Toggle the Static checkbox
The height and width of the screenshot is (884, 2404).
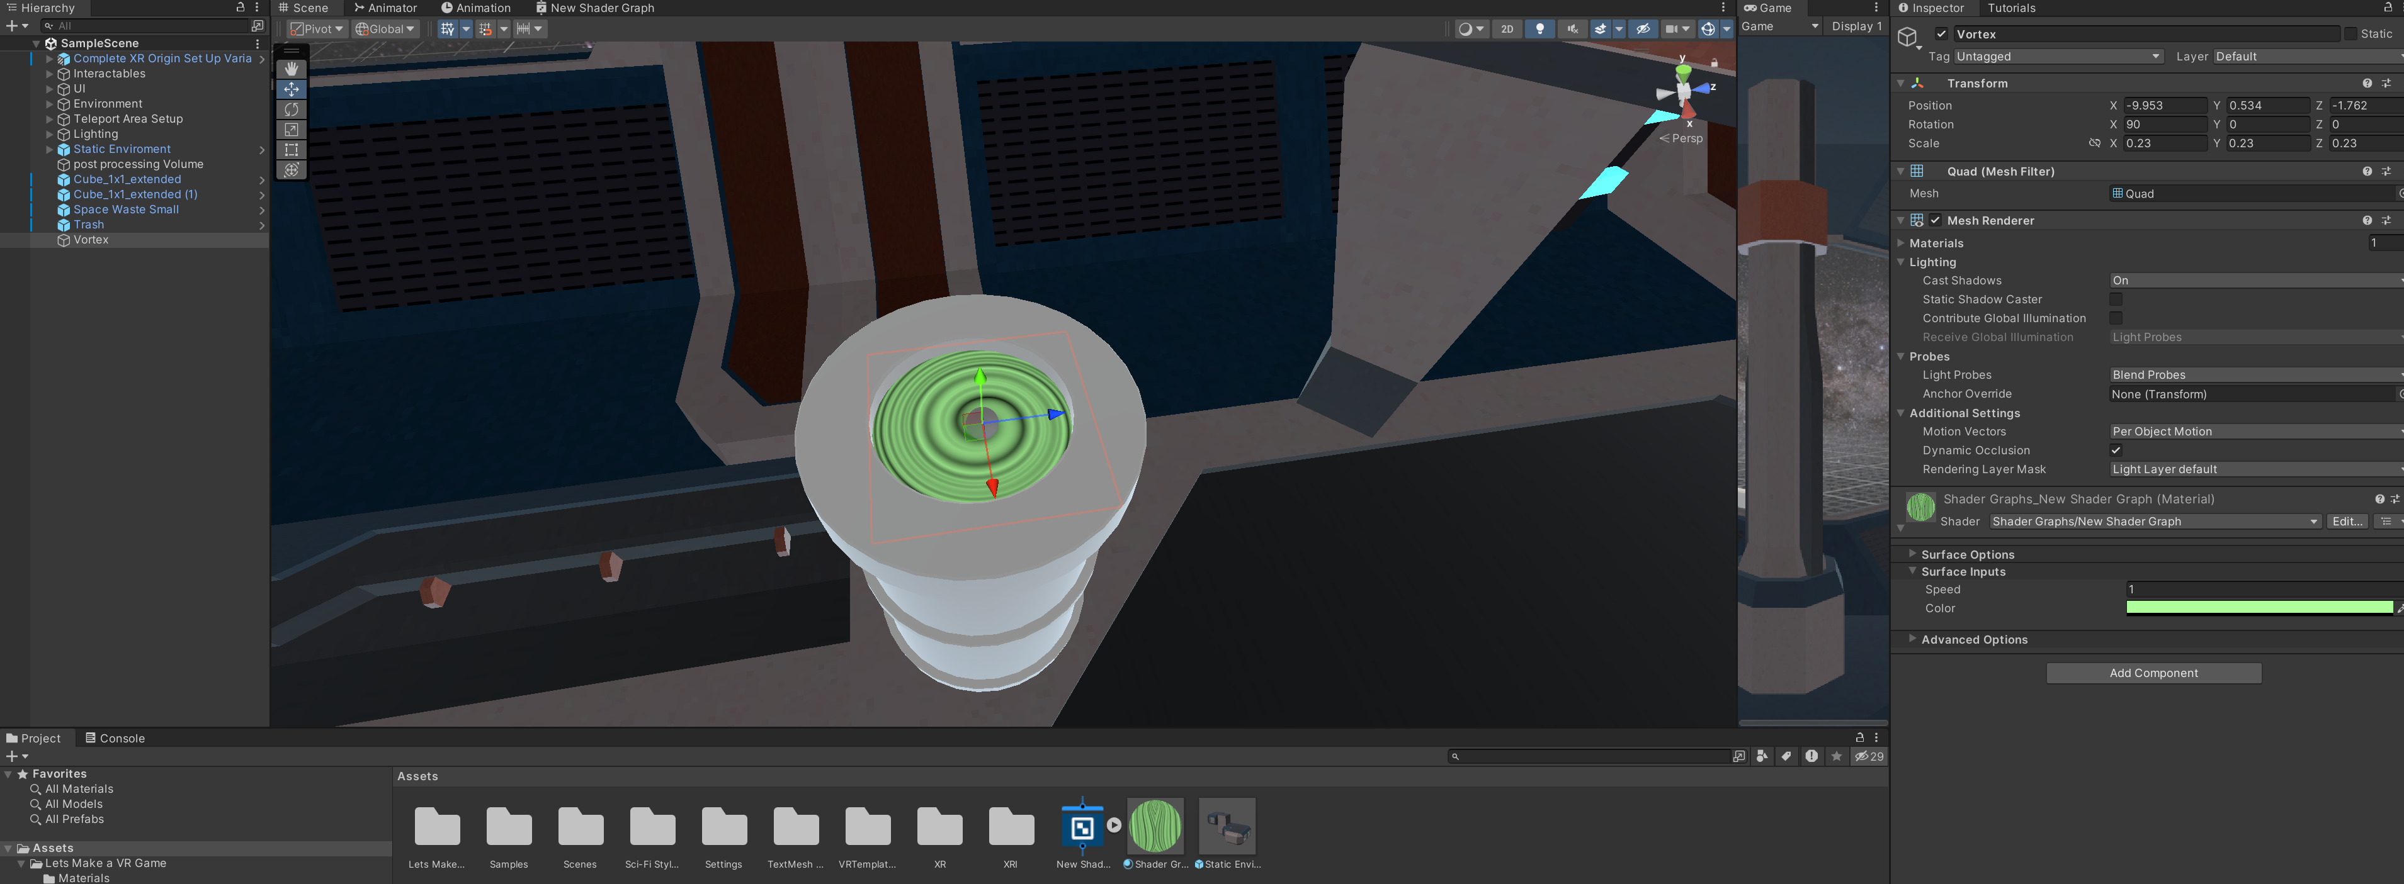(2350, 33)
